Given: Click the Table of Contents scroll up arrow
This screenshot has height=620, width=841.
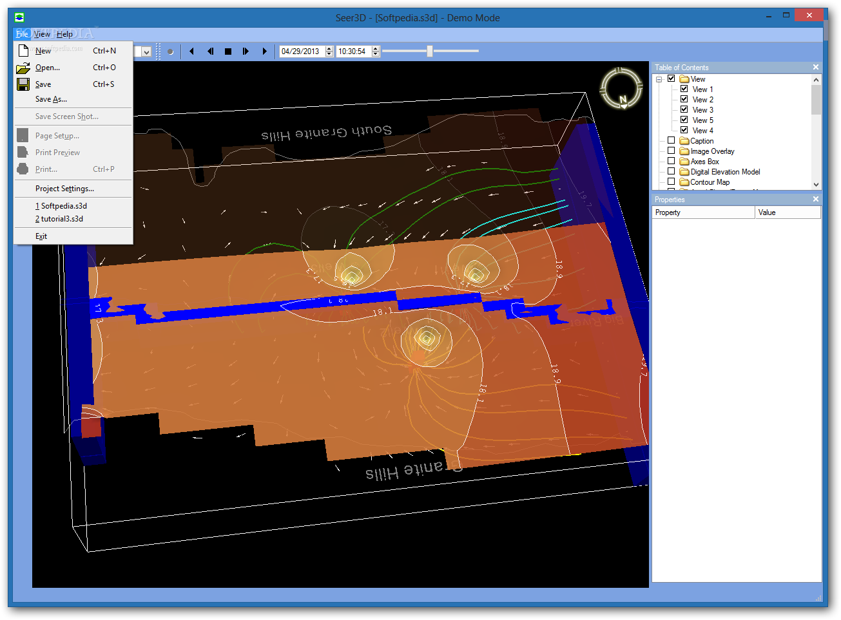Looking at the screenshot, I should (816, 80).
